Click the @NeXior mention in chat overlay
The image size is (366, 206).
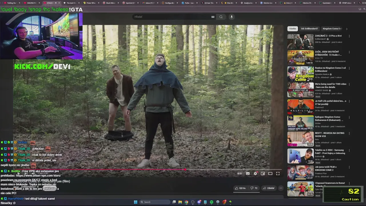[x=38, y=149]
